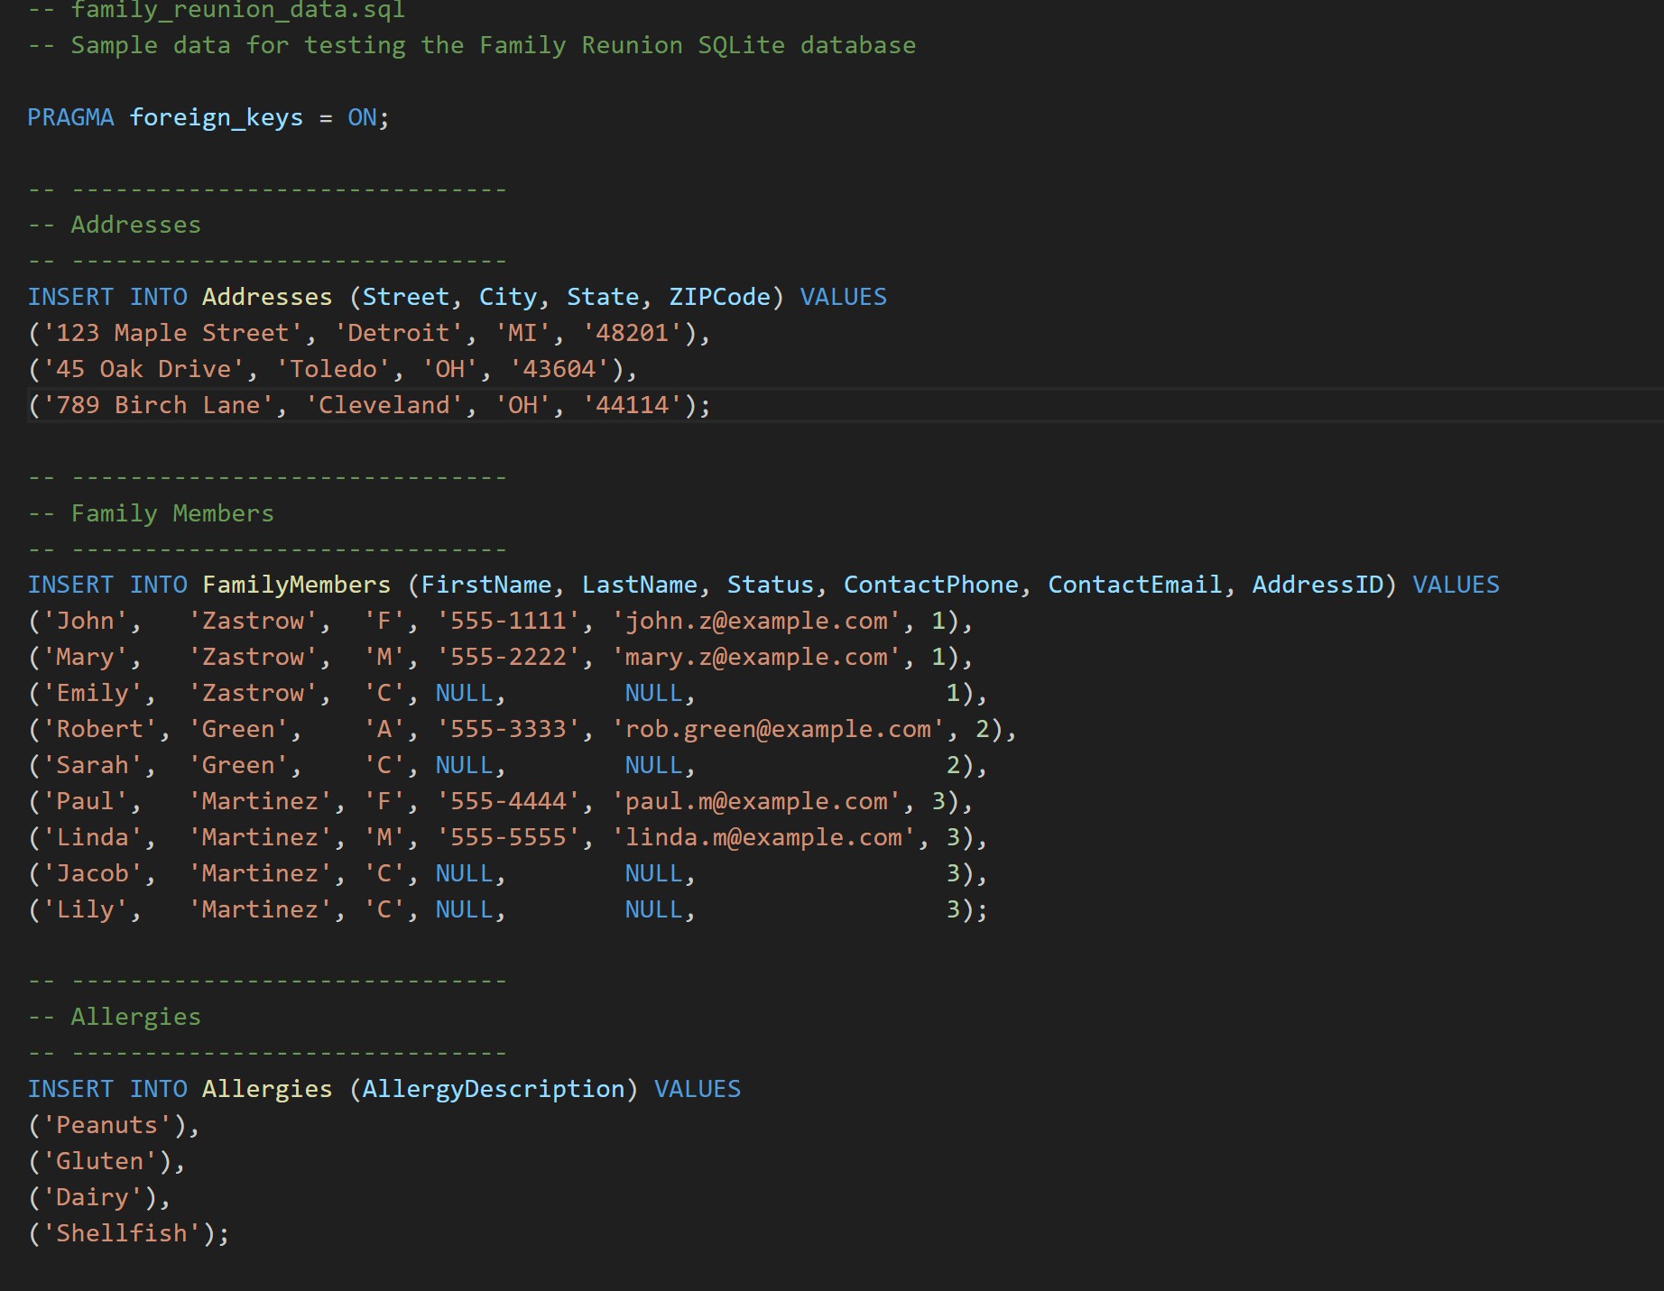Select the 'Peanuts' allergy value
This screenshot has height=1291, width=1664.
click(x=106, y=1124)
